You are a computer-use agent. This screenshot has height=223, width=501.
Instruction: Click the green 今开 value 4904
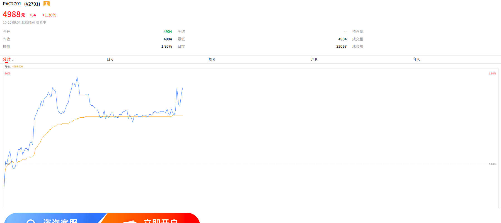(168, 32)
